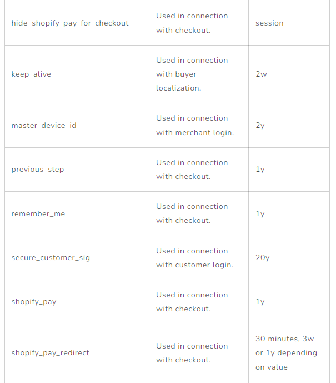Click the "2w" duration for keep_alive
This screenshot has height=383, width=336.
click(x=261, y=74)
